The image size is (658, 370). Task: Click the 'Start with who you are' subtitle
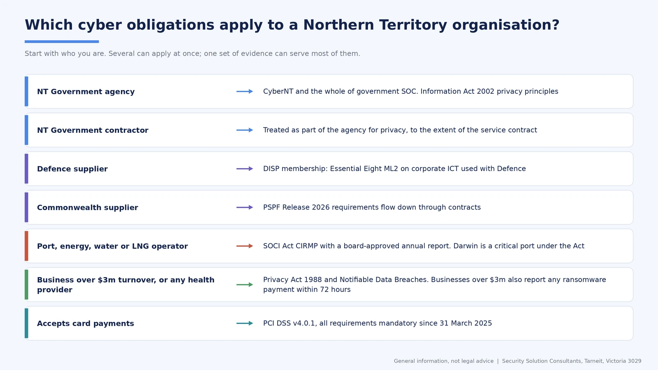coord(192,53)
